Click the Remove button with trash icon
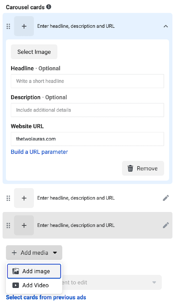Screen dimensions: 175x306 (143, 168)
